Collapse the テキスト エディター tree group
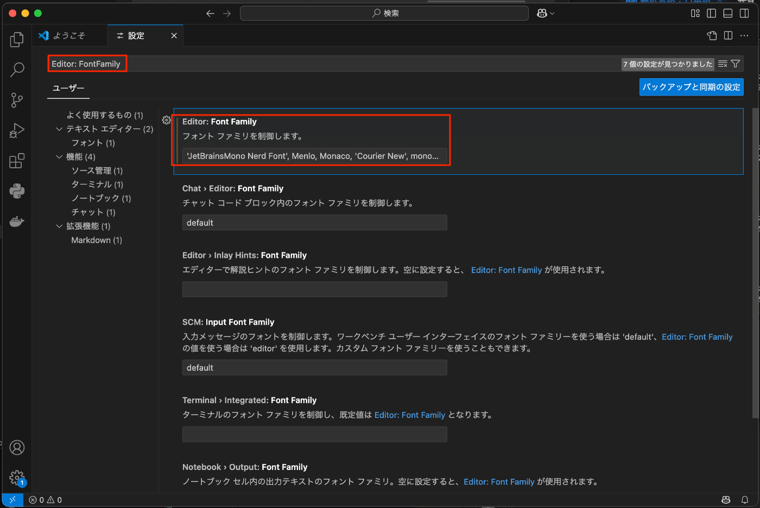This screenshot has width=760, height=508. click(59, 129)
